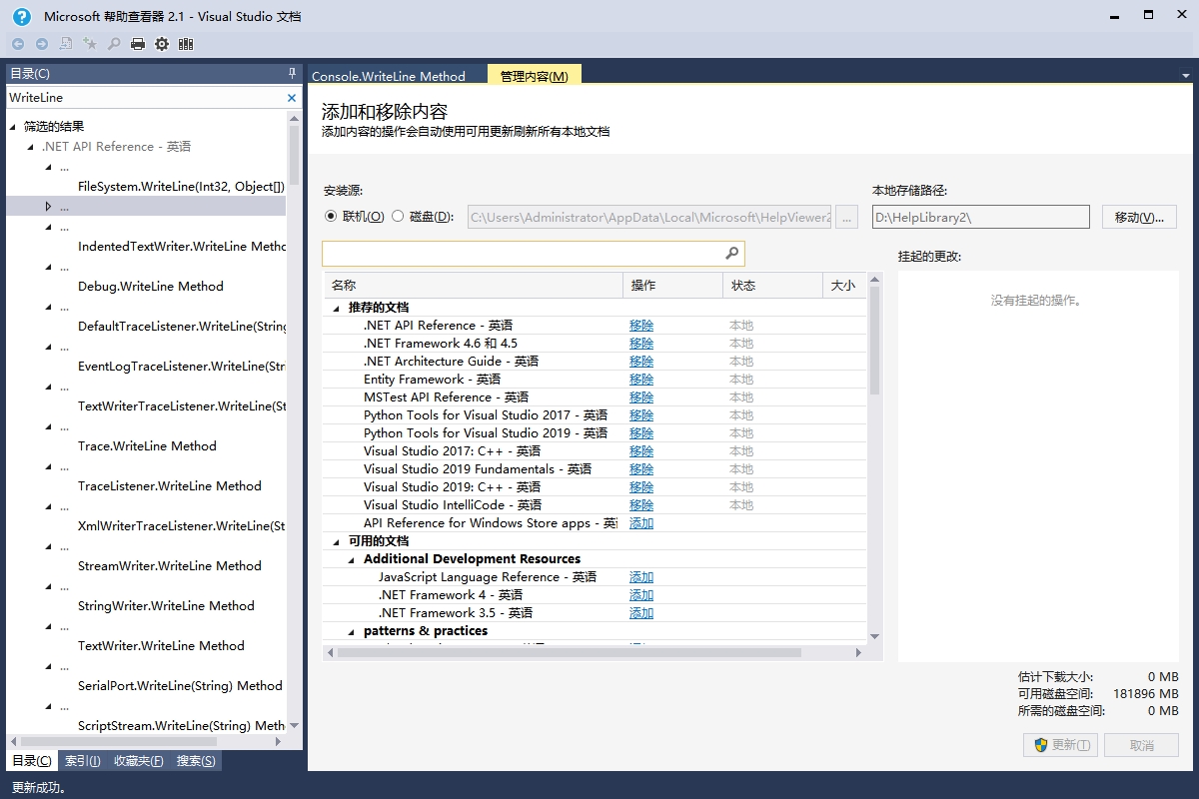
Task: Click 移除 for .NET API Reference
Action: click(641, 326)
